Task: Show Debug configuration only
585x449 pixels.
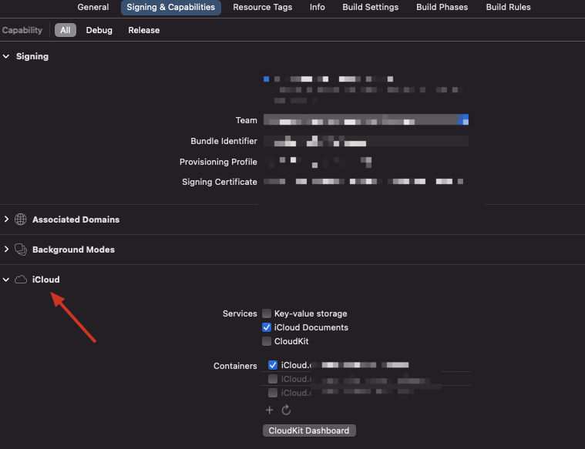Action: pyautogui.click(x=99, y=30)
